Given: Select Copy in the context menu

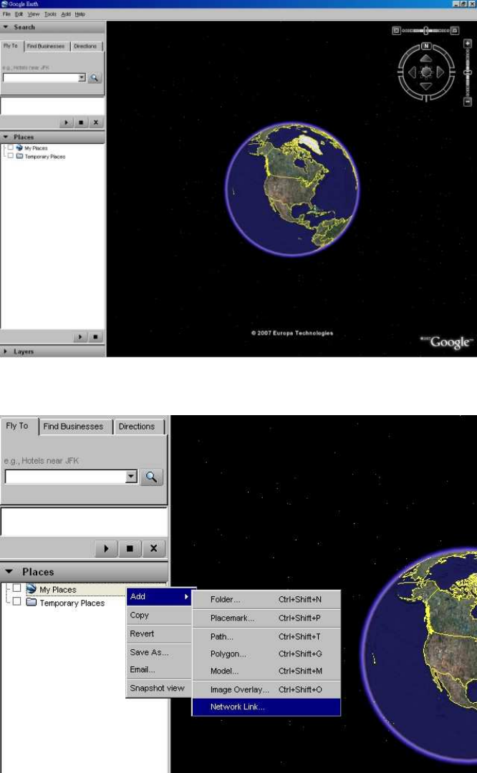Looking at the screenshot, I should pyautogui.click(x=159, y=616).
